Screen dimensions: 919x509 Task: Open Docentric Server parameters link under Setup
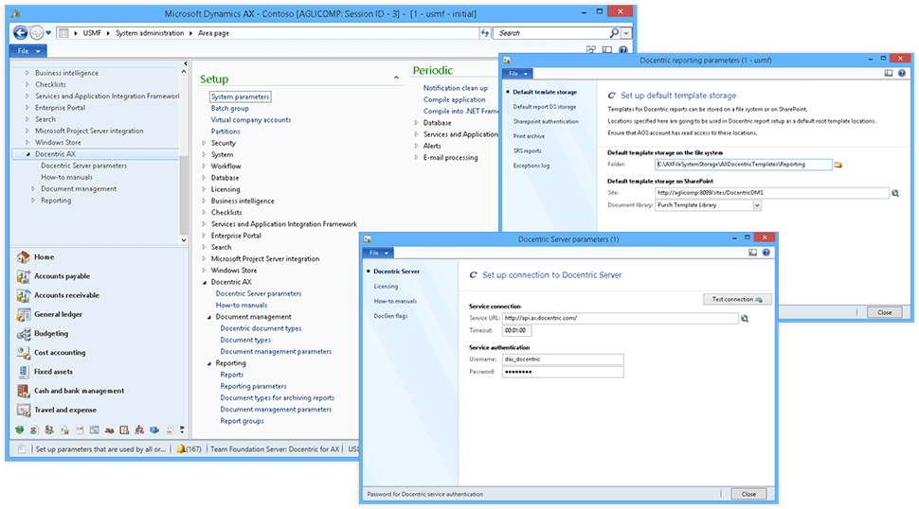tap(259, 293)
